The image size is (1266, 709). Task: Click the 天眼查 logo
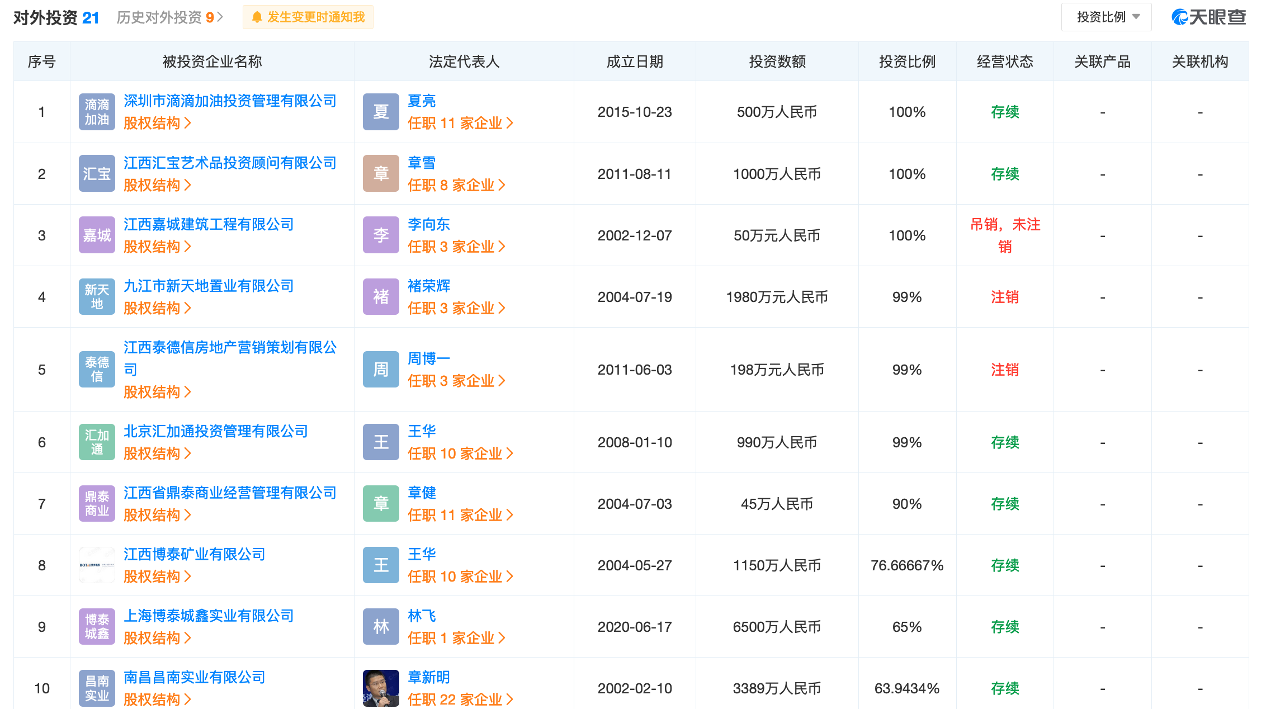[x=1208, y=17]
